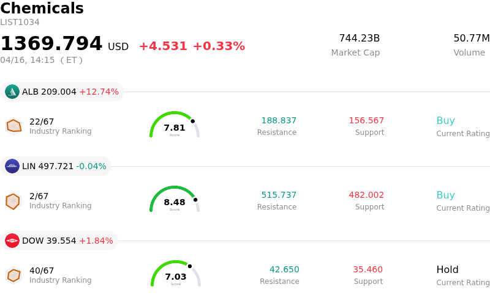Click the LIN score gauge showing 8.48
The image size is (490, 298).
[175, 200]
